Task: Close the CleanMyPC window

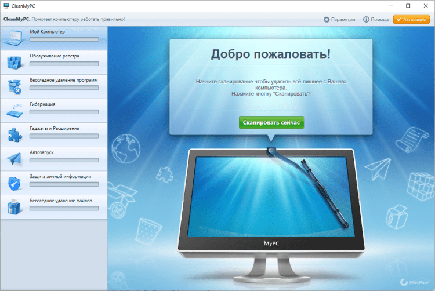Action: pyautogui.click(x=426, y=6)
